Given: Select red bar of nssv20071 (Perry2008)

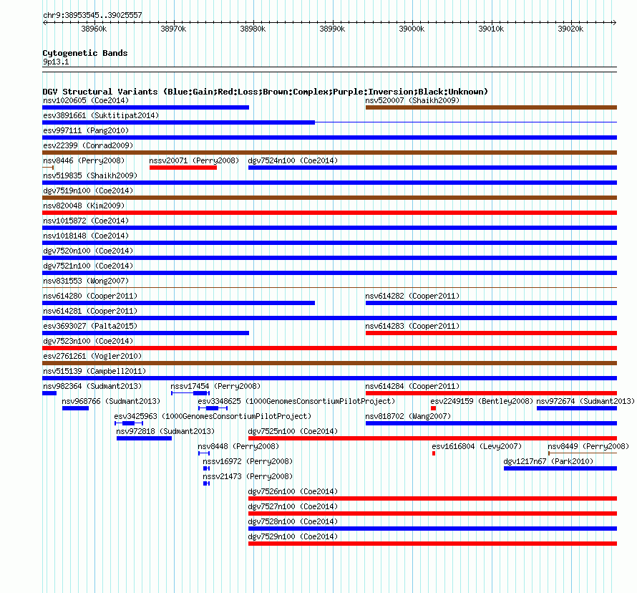Looking at the screenshot, I should pyautogui.click(x=183, y=168).
